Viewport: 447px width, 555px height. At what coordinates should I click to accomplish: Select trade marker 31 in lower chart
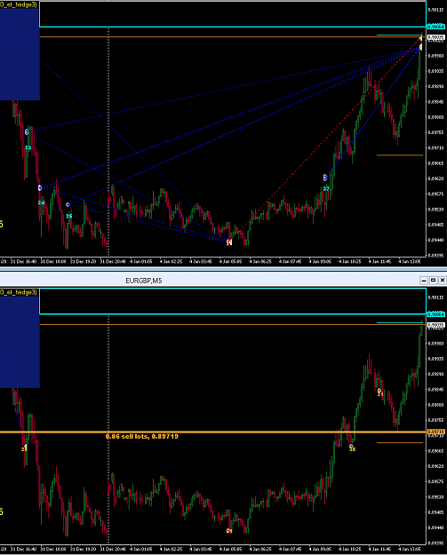point(380,394)
